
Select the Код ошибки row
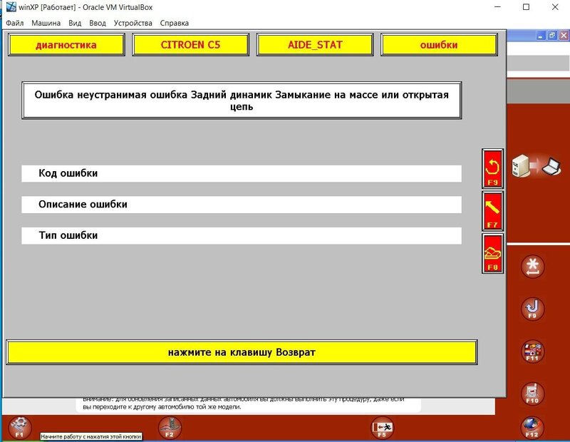point(241,173)
